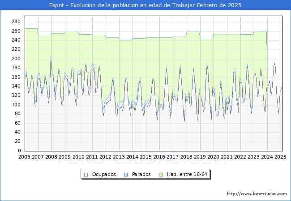This screenshot has height=201, width=291.
Task: Open the foro-ciudad.com URL link
Action: (257, 194)
